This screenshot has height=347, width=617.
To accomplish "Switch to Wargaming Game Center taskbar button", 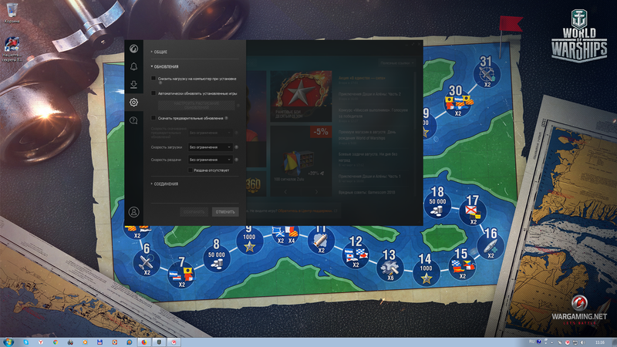I will coord(174,342).
